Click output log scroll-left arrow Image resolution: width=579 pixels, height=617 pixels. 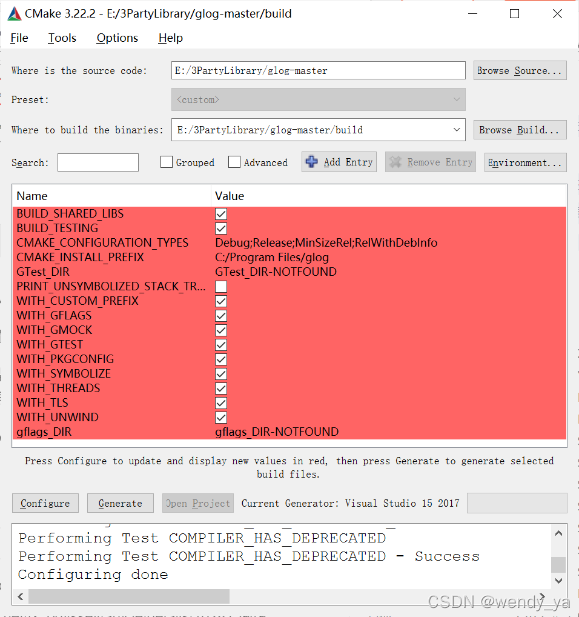click(x=21, y=596)
